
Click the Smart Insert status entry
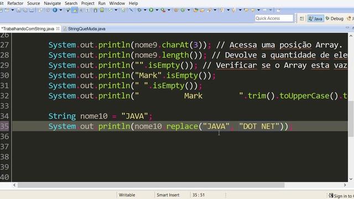pos(168,195)
